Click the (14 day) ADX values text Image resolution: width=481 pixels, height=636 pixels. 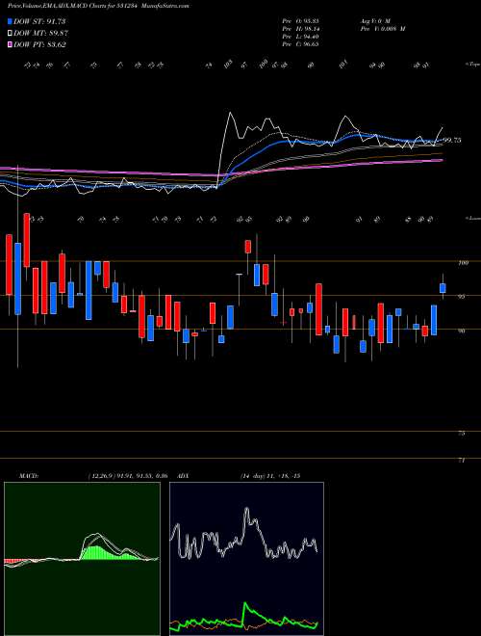tap(269, 476)
